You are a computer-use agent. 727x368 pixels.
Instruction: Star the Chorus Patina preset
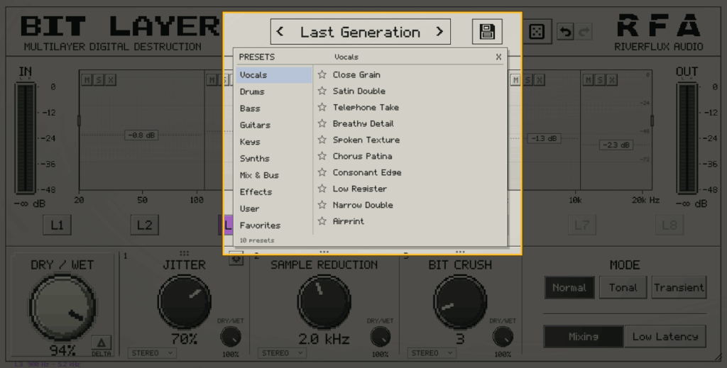pos(322,156)
